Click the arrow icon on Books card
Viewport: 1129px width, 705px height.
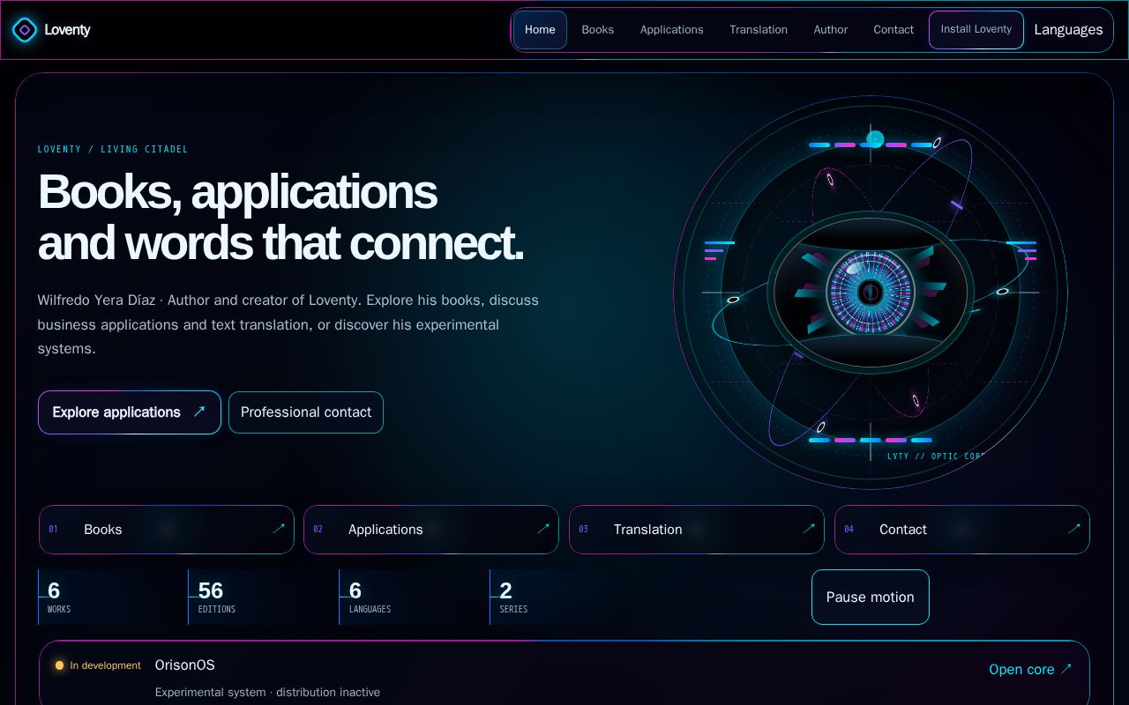pyautogui.click(x=279, y=529)
